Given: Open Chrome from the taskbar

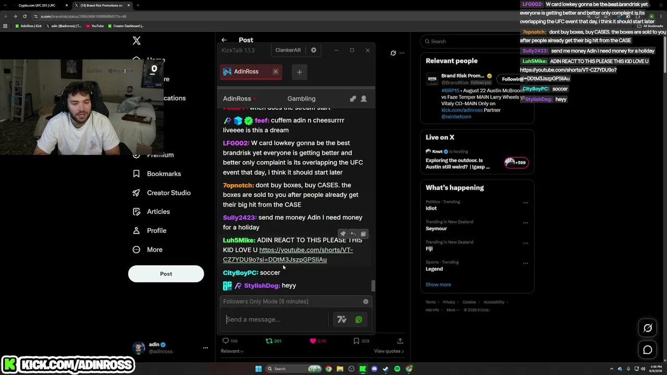Looking at the screenshot, I should coord(328,369).
